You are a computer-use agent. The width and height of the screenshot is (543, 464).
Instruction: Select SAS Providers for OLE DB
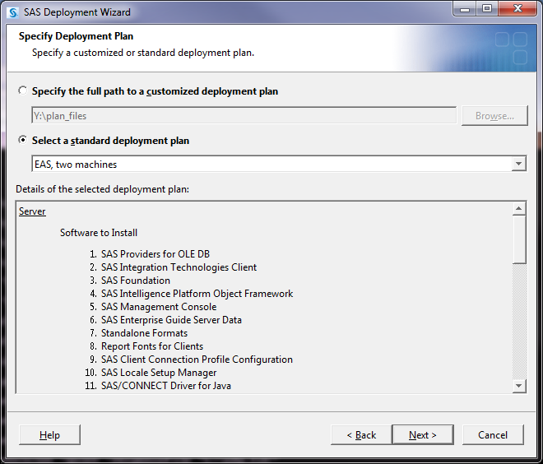click(x=155, y=254)
